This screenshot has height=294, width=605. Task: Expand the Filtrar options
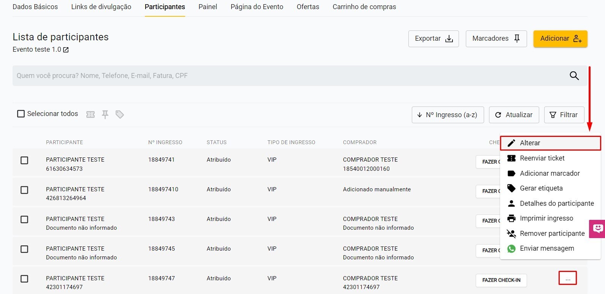click(x=564, y=115)
